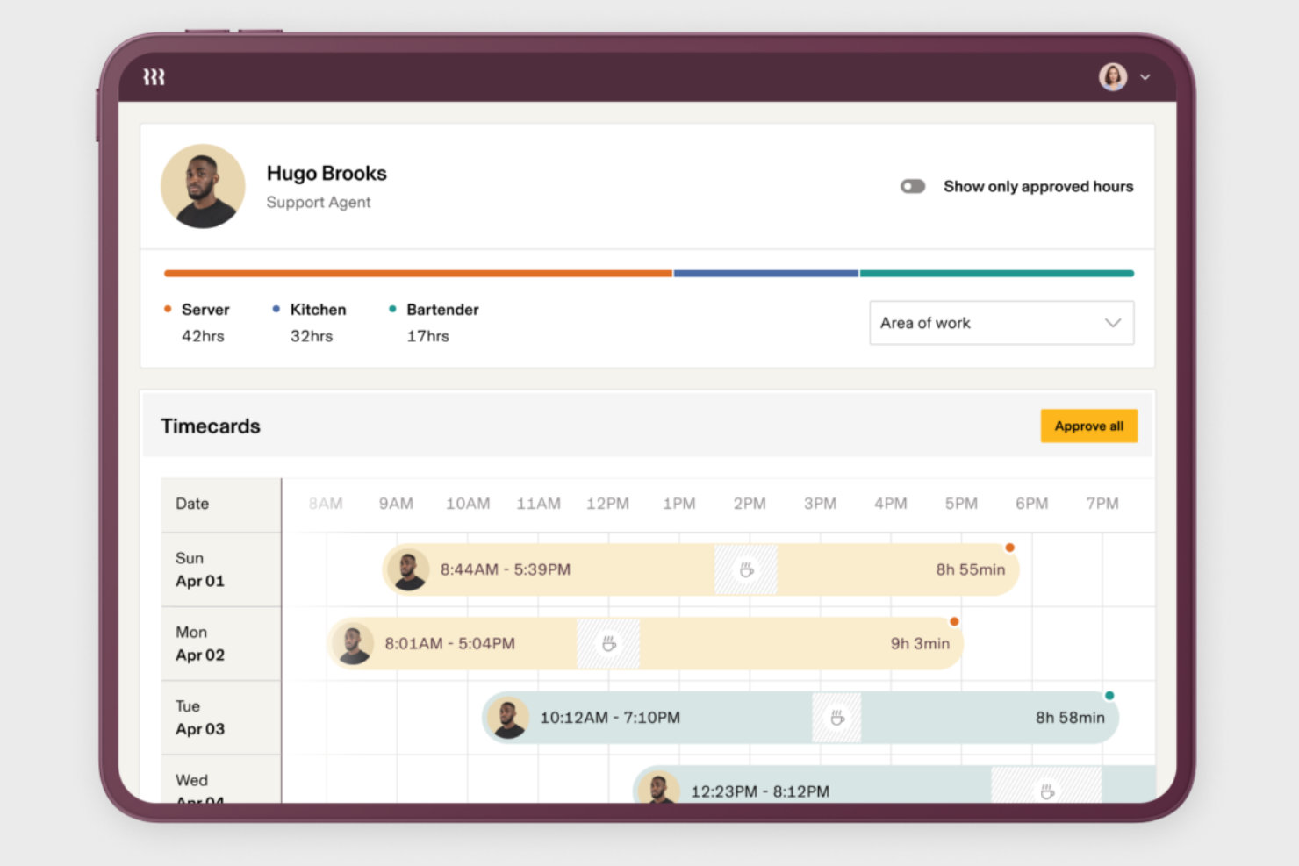Viewport: 1299px width, 866px height.
Task: Click the break icon on Sunday's shift
Action: pyautogui.click(x=745, y=569)
